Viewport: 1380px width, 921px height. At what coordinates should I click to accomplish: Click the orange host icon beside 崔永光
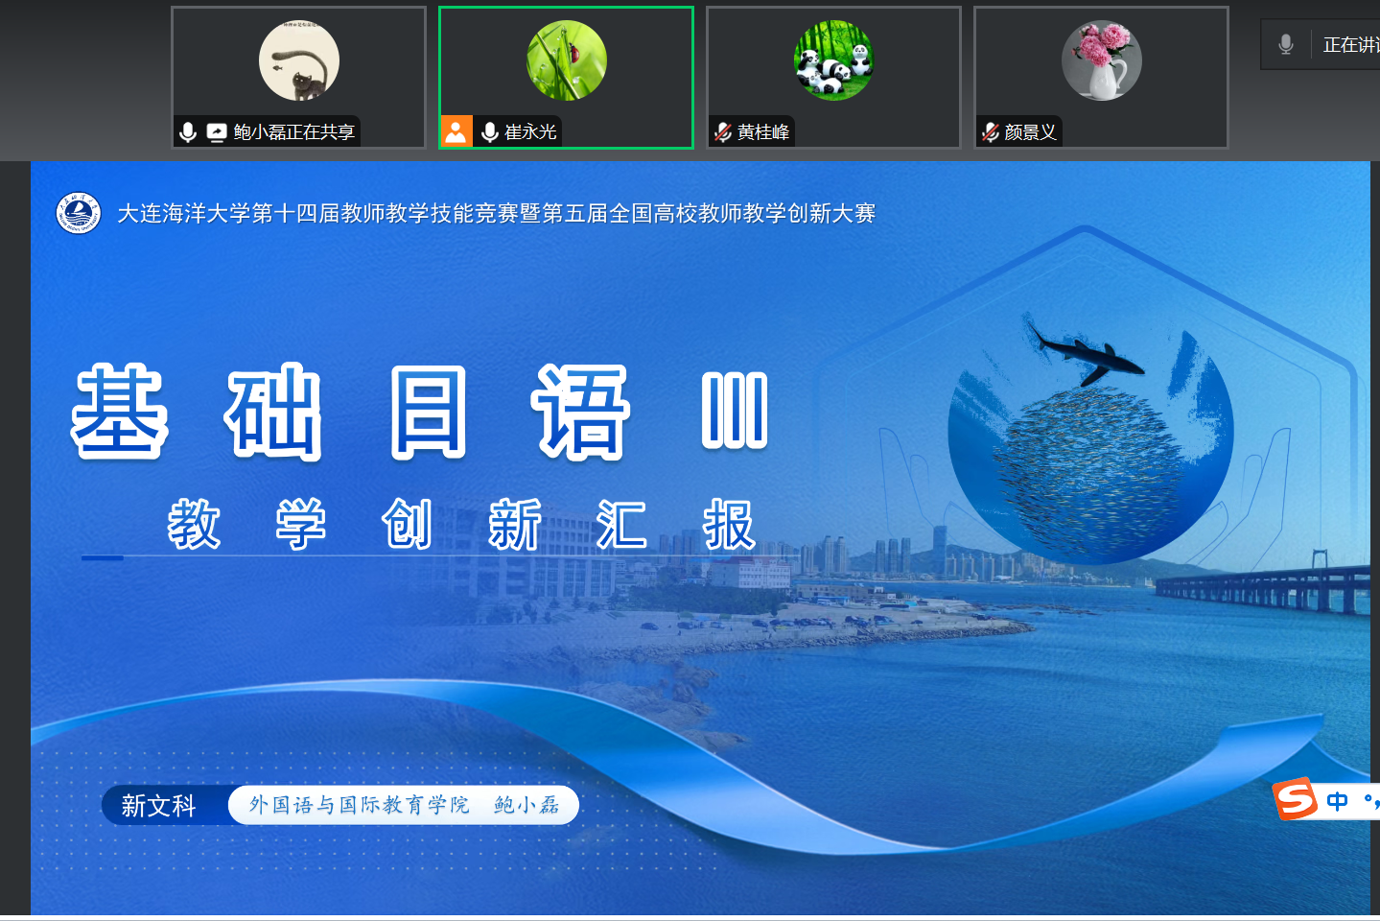(456, 131)
